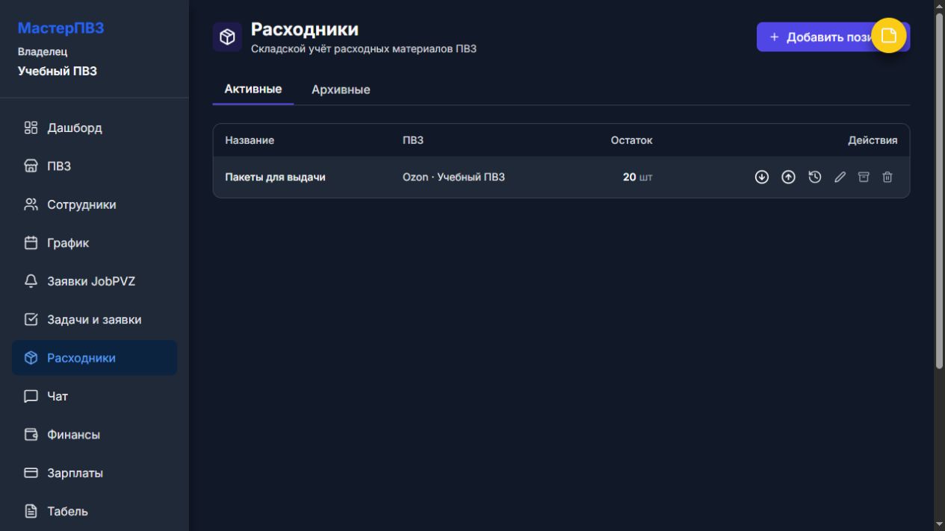Open the ПВЗ sidebar item label

coord(59,166)
